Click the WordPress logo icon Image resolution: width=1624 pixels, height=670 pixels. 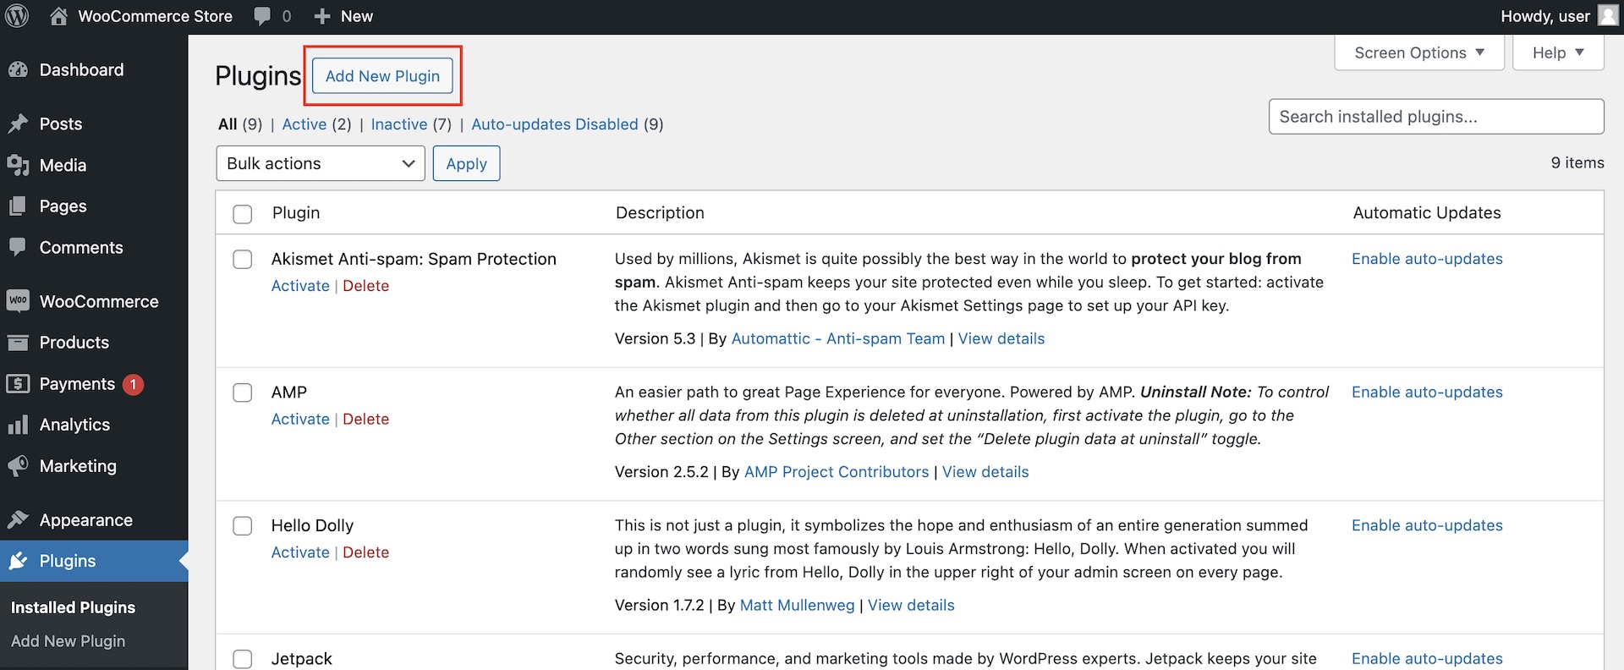(17, 16)
